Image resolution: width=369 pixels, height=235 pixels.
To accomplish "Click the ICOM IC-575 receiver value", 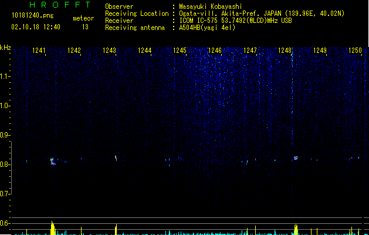I will [235, 21].
